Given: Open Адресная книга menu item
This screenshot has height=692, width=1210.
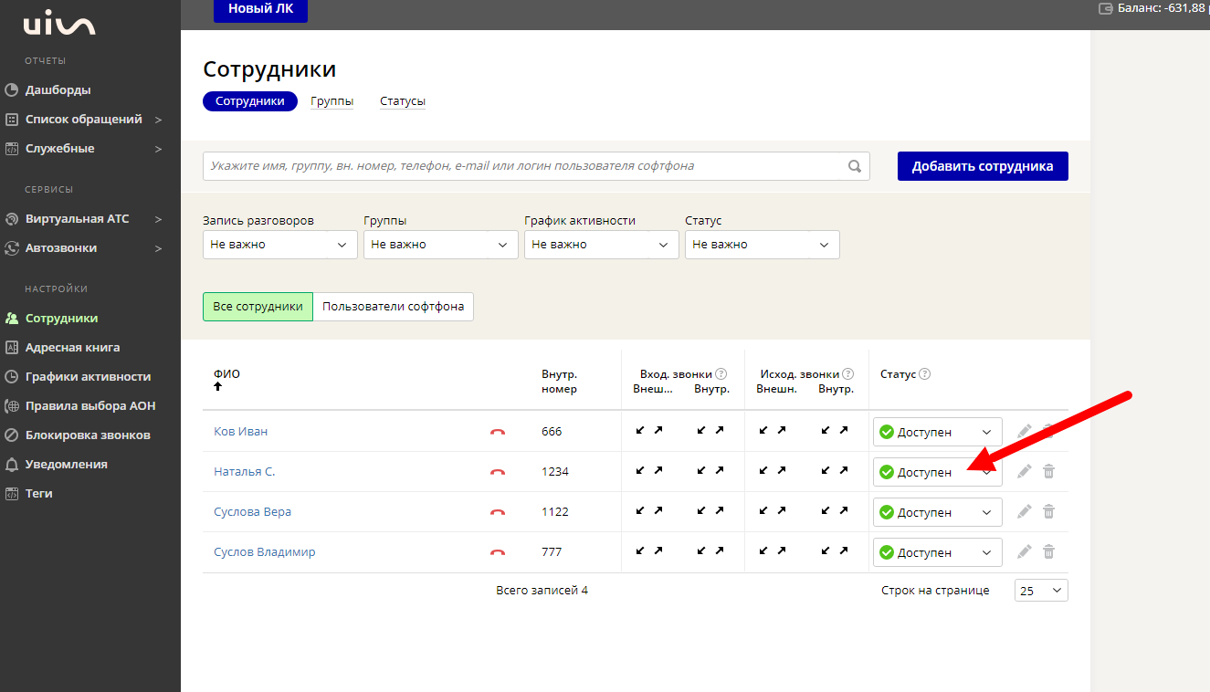Looking at the screenshot, I should (72, 348).
